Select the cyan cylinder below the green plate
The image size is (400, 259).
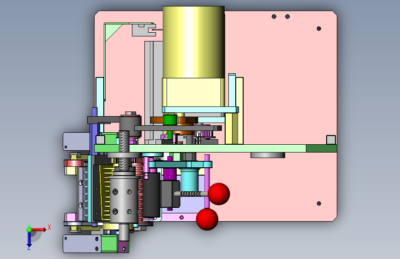point(189,180)
